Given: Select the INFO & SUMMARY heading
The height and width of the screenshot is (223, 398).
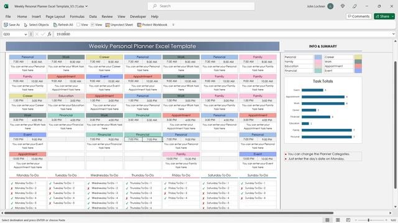Looking at the screenshot, I should [323, 46].
